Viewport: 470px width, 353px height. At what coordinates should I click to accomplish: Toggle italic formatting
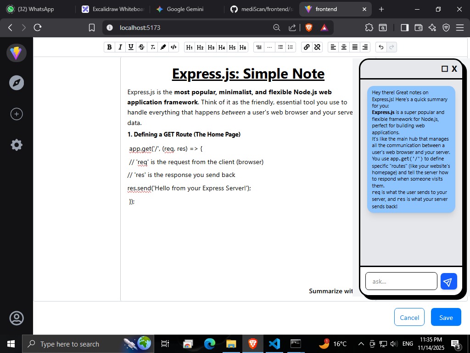[120, 47]
